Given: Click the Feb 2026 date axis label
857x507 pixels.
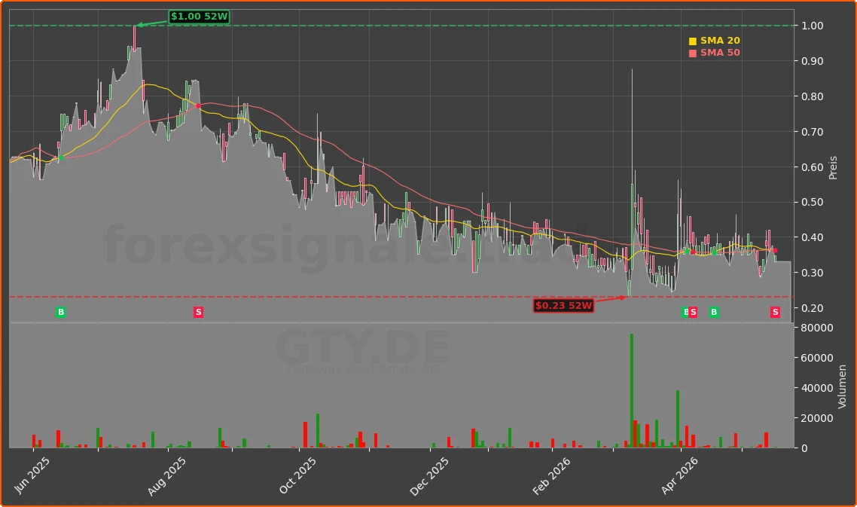Looking at the screenshot, I should (x=551, y=476).
